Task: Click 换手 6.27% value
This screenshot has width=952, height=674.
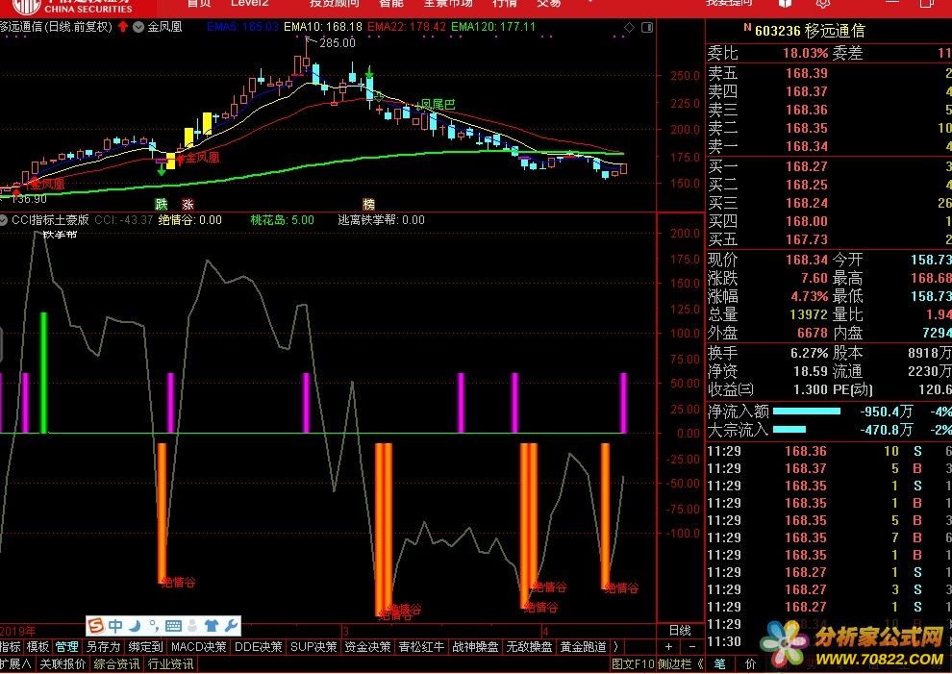Action: 810,353
